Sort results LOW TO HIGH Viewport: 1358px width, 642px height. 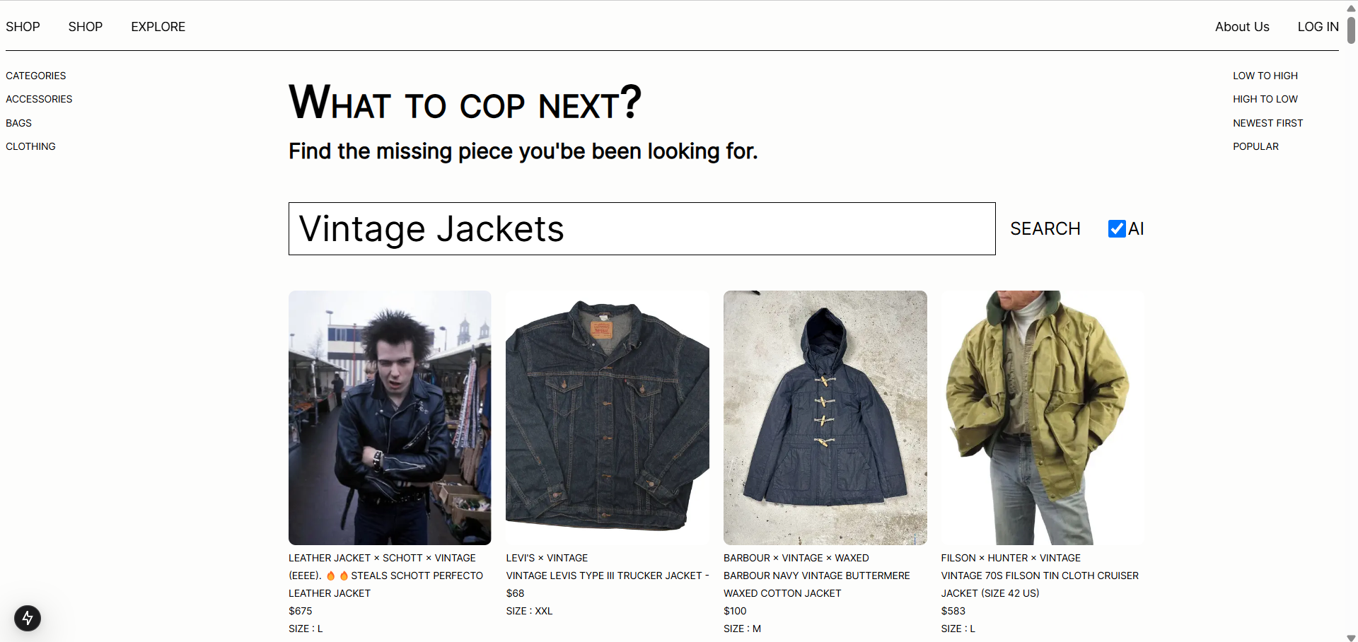[x=1265, y=76]
